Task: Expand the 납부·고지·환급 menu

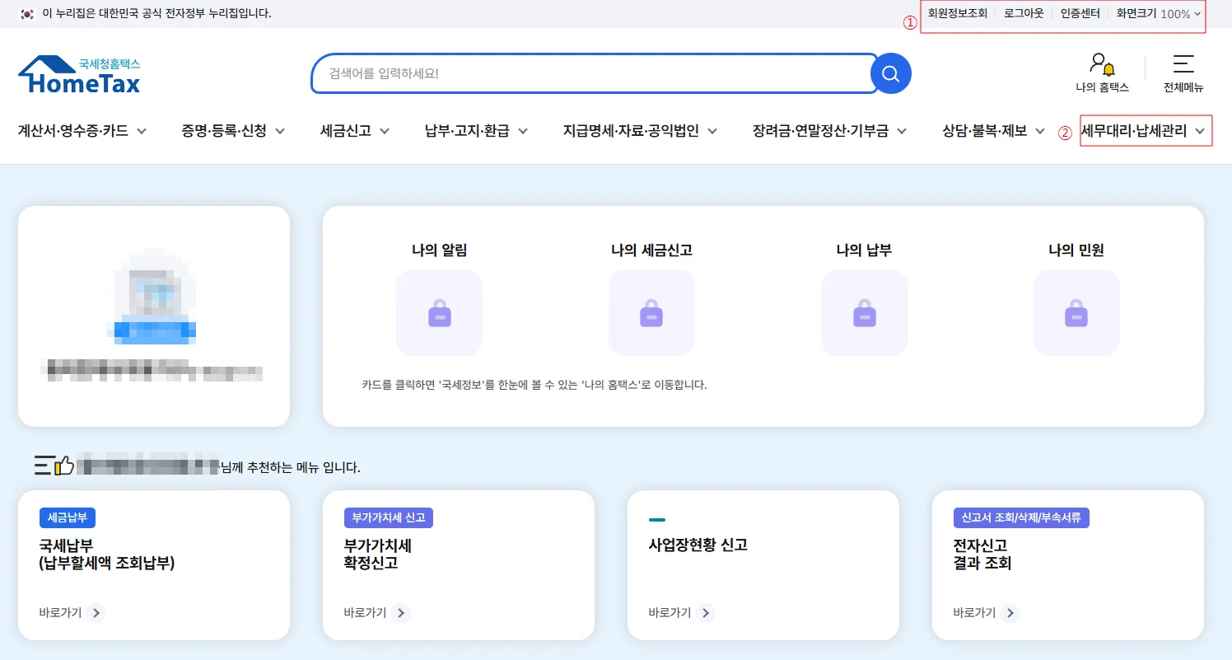Action: (x=476, y=131)
